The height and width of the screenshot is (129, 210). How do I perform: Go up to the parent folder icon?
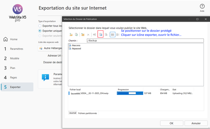71,35
